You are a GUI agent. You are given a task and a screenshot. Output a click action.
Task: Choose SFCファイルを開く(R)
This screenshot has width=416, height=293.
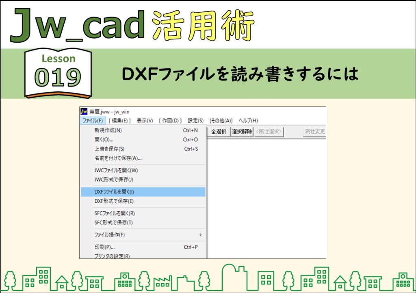tap(143, 213)
